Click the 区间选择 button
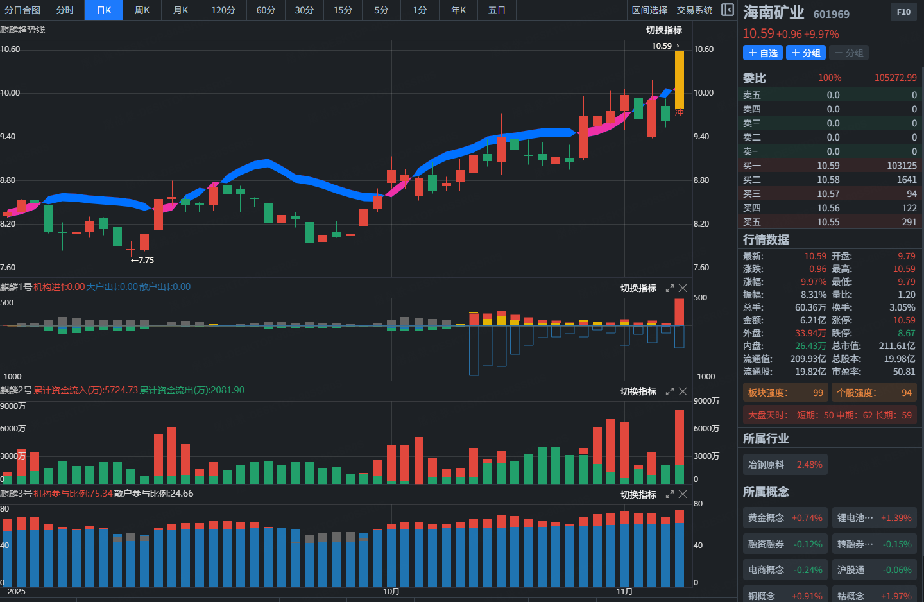 (x=649, y=10)
